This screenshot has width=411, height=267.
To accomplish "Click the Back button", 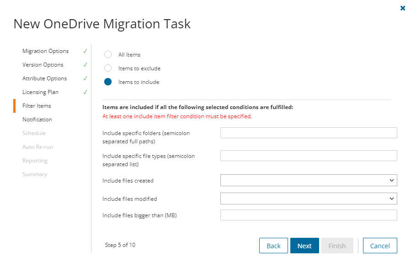I will tap(273, 245).
